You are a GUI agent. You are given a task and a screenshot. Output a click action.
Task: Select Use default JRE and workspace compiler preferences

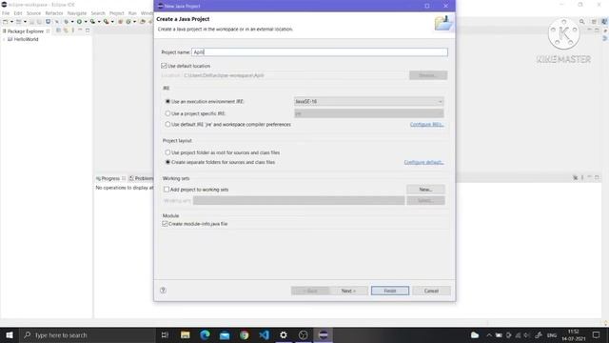pyautogui.click(x=167, y=124)
